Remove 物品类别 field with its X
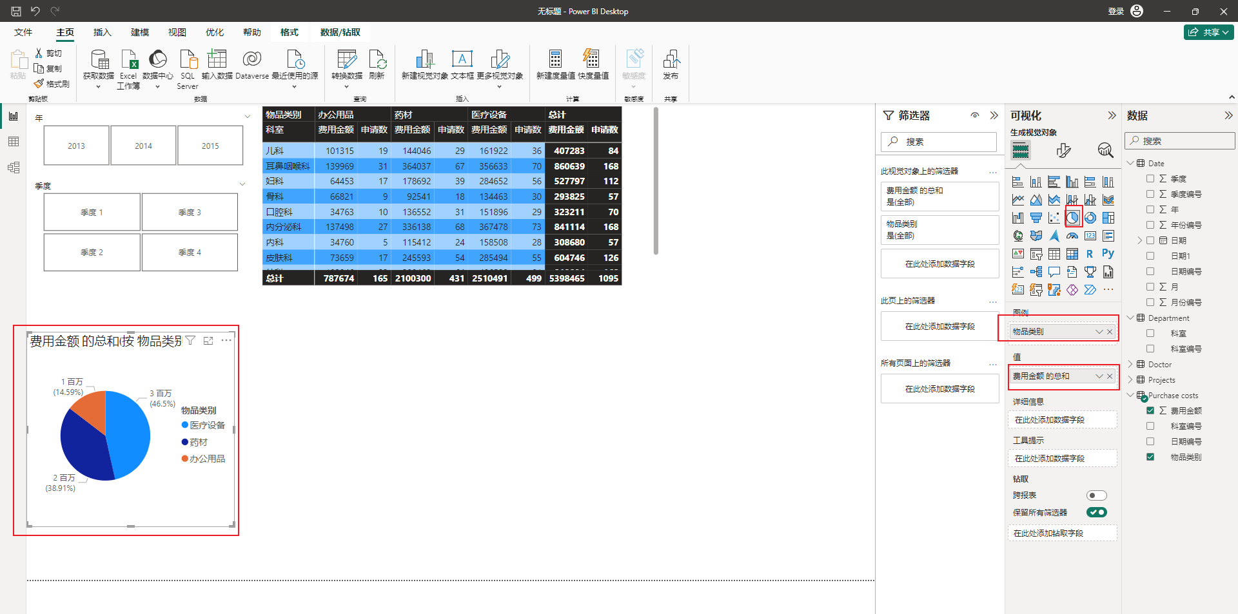1238x614 pixels. click(x=1110, y=331)
